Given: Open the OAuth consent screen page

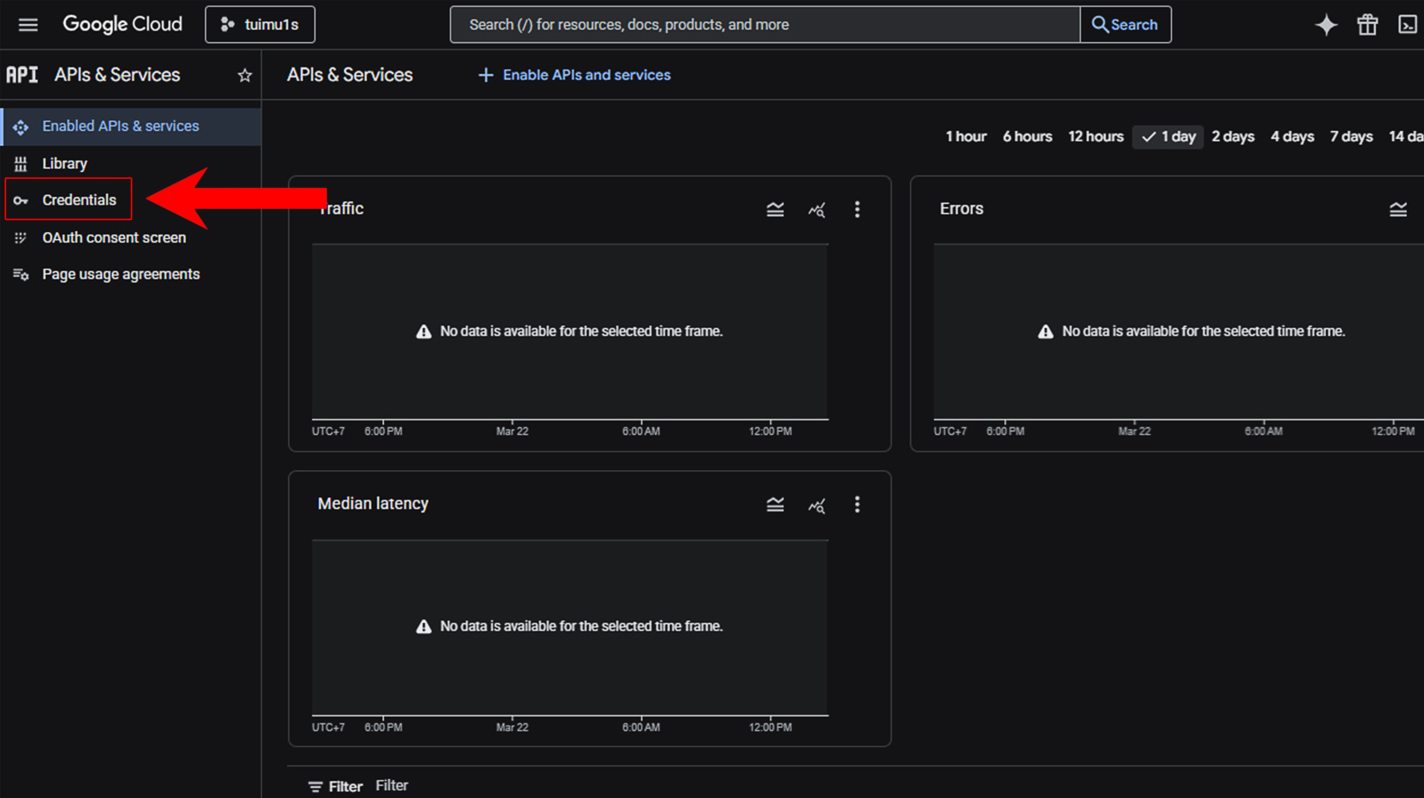Looking at the screenshot, I should [114, 238].
